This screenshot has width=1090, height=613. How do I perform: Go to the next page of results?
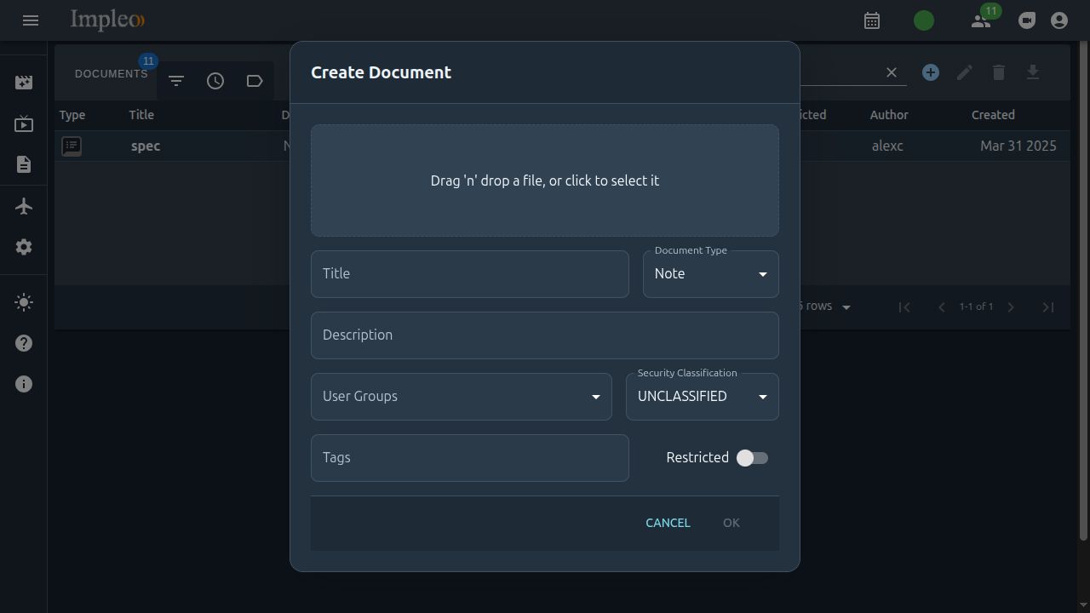point(1011,306)
